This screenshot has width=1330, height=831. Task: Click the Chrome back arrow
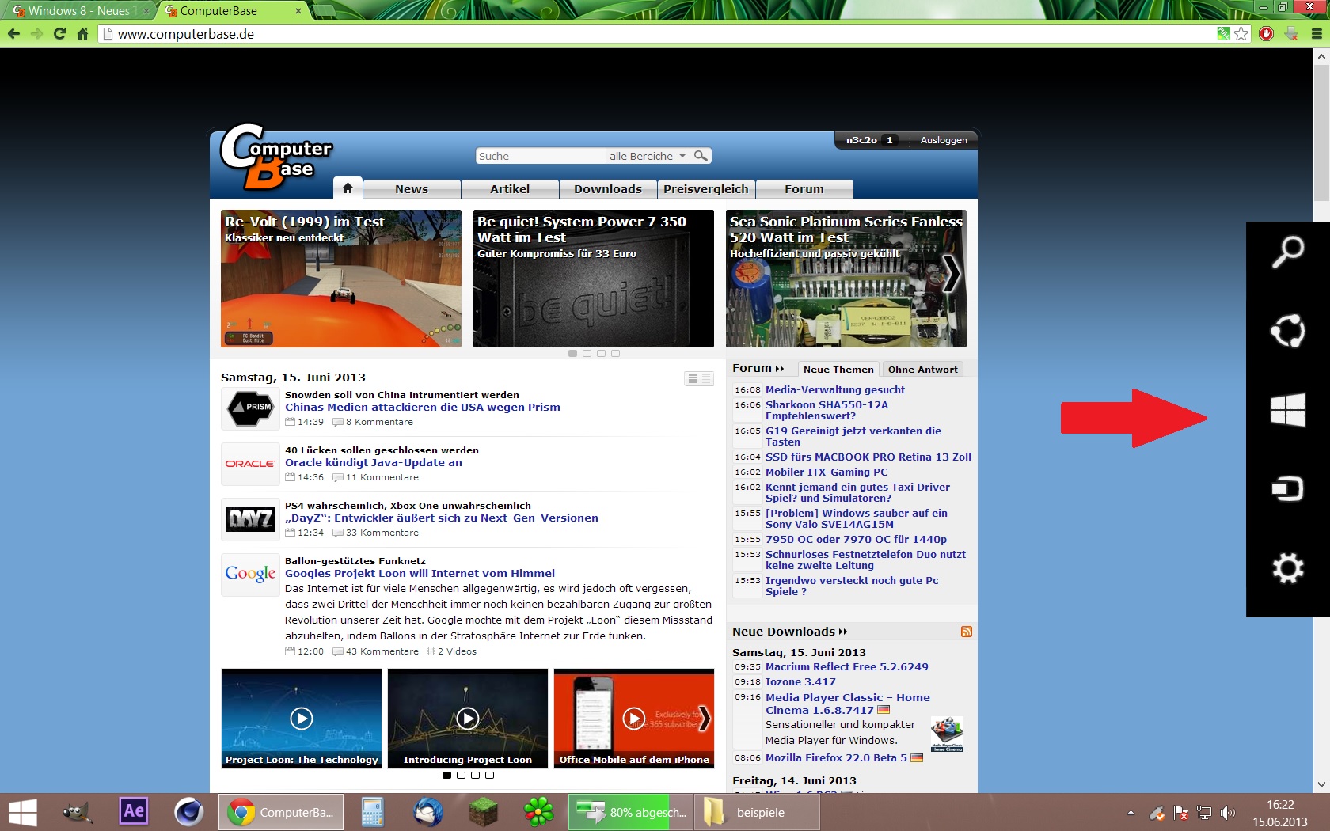point(13,34)
